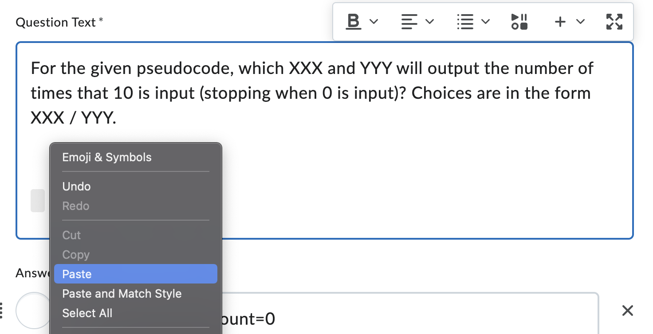Click the bulleted list icon
653x334 pixels.
click(x=465, y=21)
